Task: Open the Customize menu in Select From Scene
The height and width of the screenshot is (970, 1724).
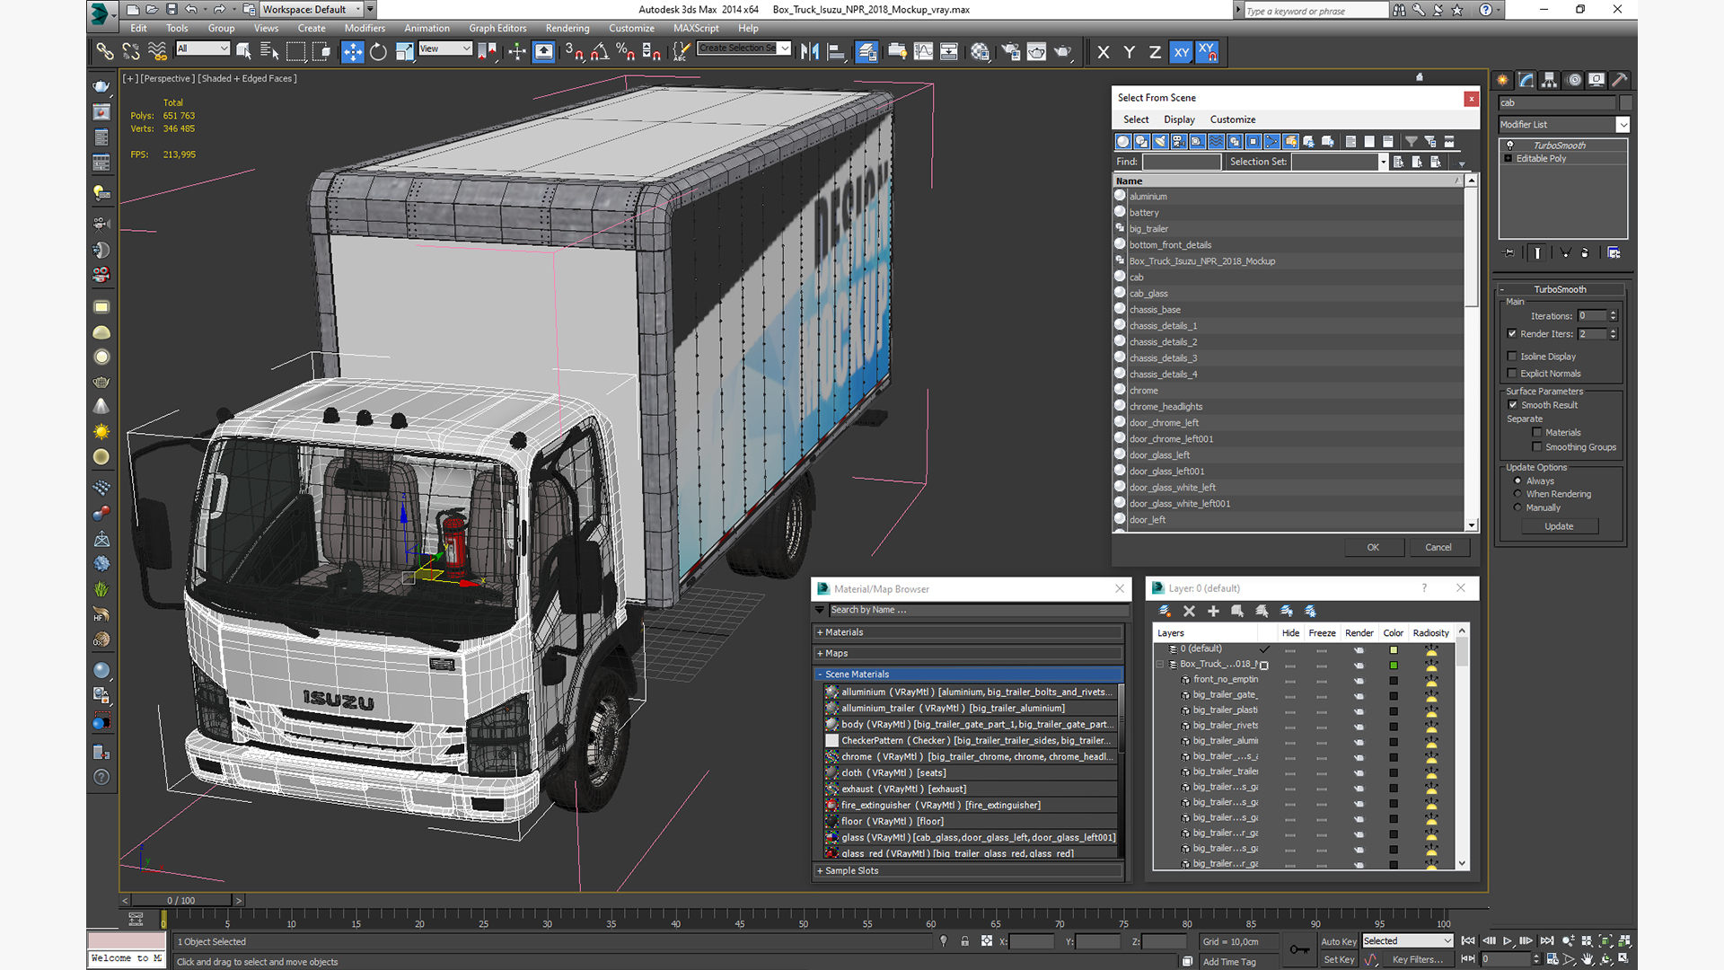Action: pyautogui.click(x=1233, y=119)
